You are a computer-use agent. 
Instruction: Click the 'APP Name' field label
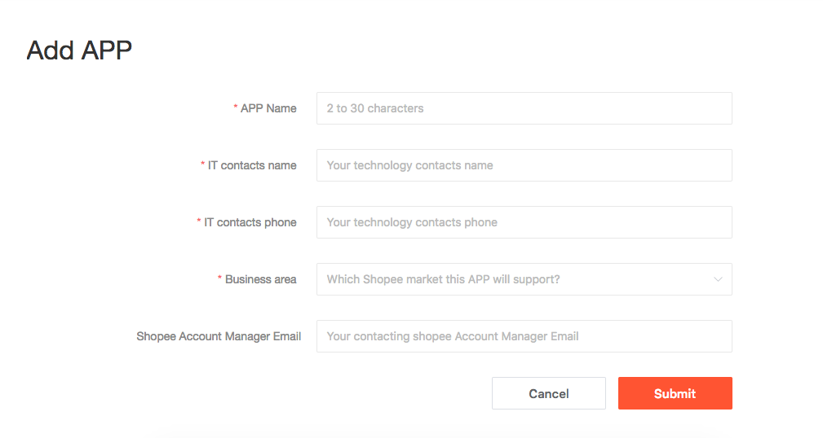click(x=268, y=108)
